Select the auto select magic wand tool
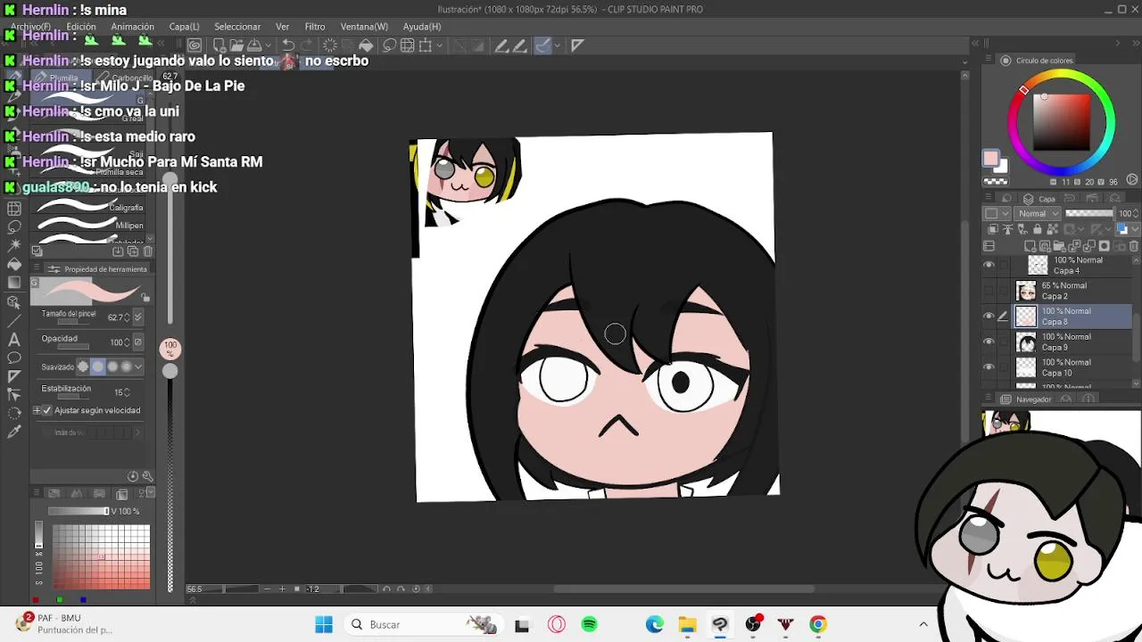The width and height of the screenshot is (1142, 642). [x=14, y=245]
